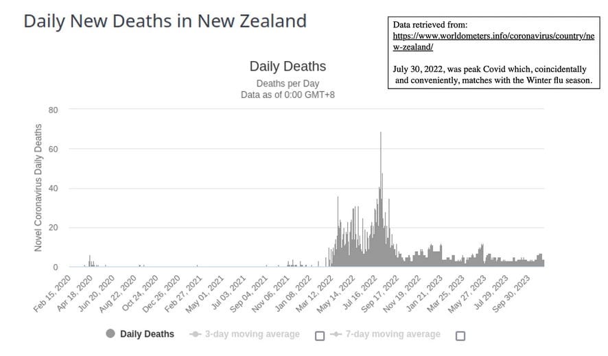608x356 pixels.
Task: Click the Feb 15, 2020 axis label
Action: (x=52, y=294)
